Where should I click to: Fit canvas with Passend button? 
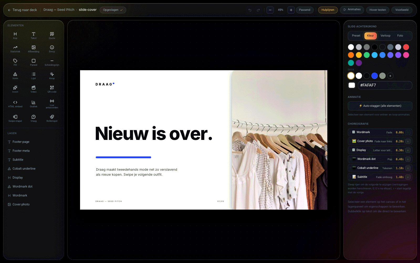point(304,10)
